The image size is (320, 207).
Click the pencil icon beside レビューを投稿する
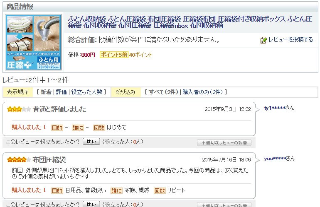point(263,40)
